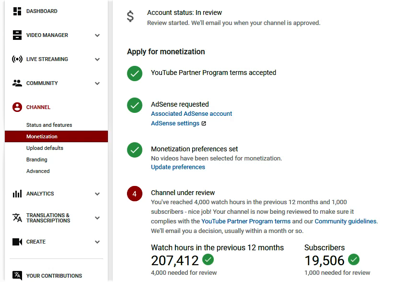Open the Dashboard menu item
Viewport: 406px width, 282px height.
point(42,11)
